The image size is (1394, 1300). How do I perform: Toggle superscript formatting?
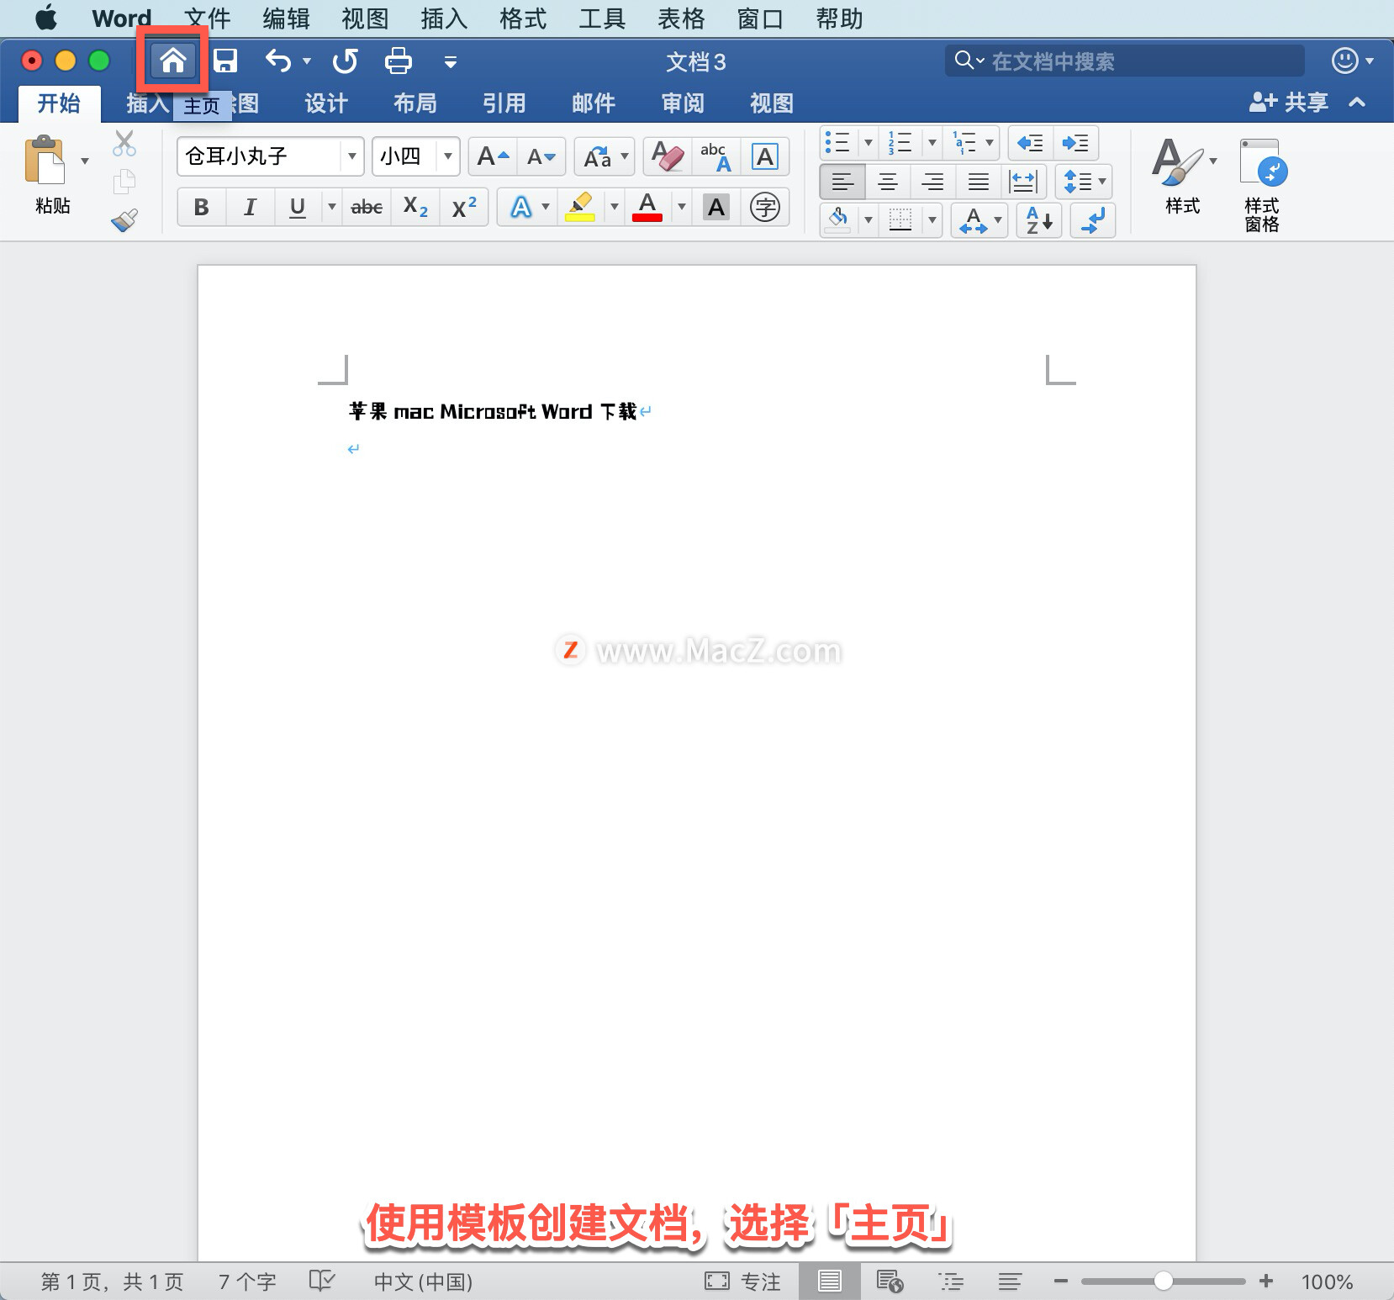464,207
